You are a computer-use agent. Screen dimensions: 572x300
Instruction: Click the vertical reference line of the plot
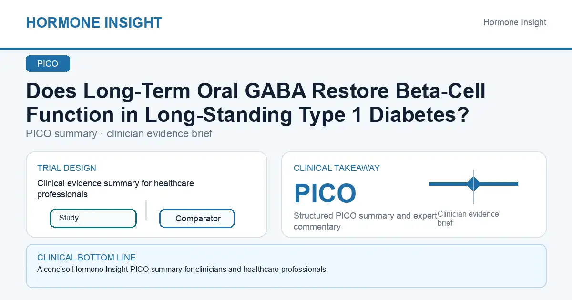click(x=473, y=187)
